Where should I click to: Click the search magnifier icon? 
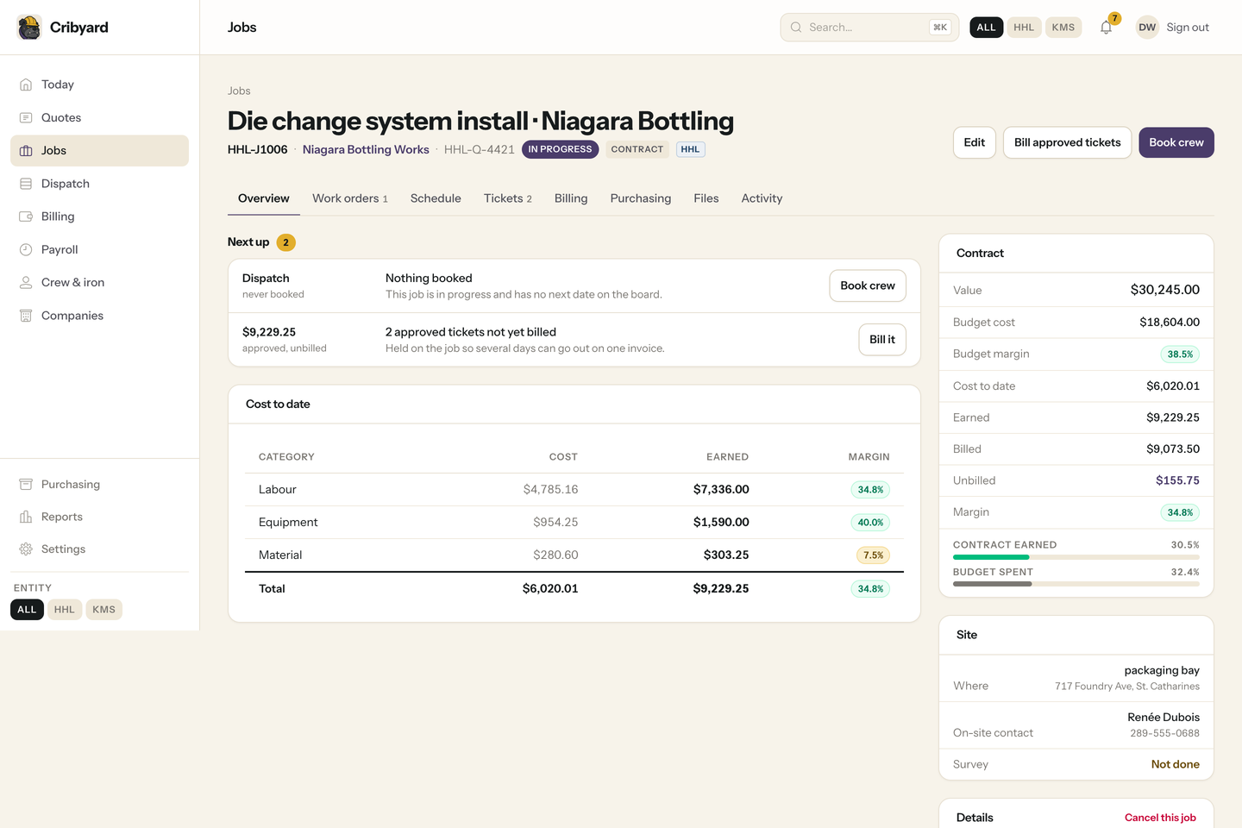pyautogui.click(x=796, y=28)
